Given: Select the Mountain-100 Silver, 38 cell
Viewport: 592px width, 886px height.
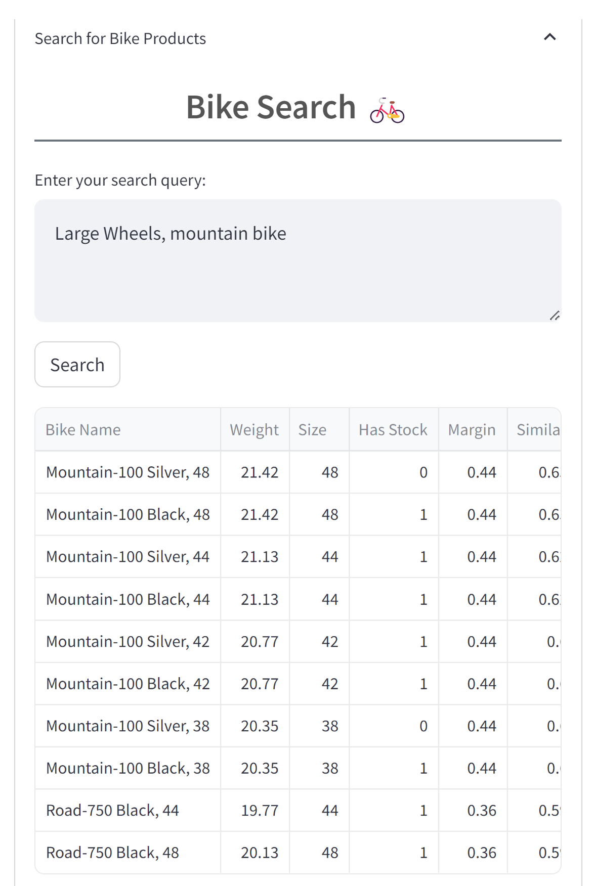Looking at the screenshot, I should pos(128,726).
